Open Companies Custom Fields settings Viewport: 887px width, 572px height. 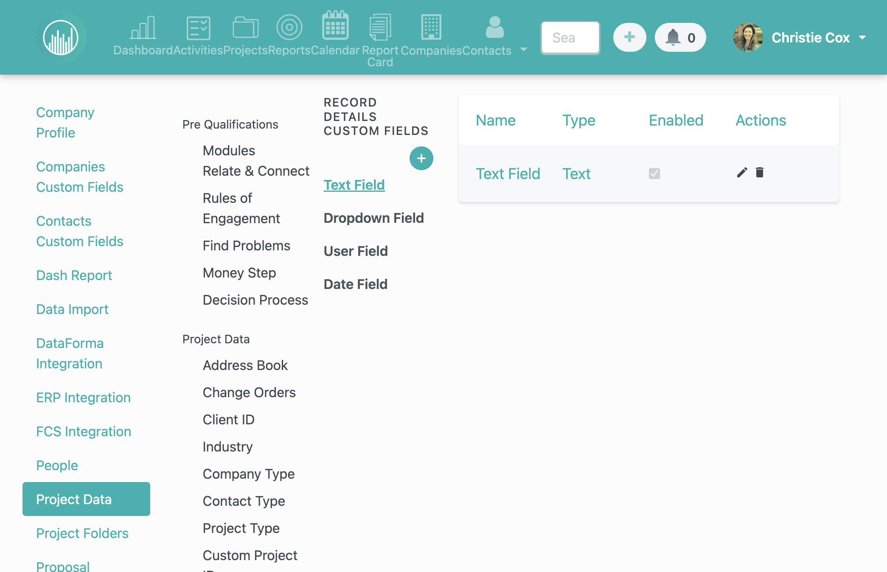coord(79,177)
